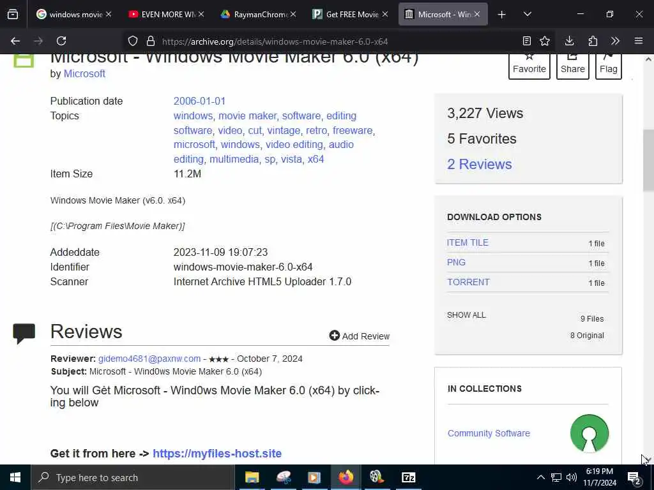Screen dimensions: 654x490
Task: Open the downloads panel
Action: click(x=569, y=41)
